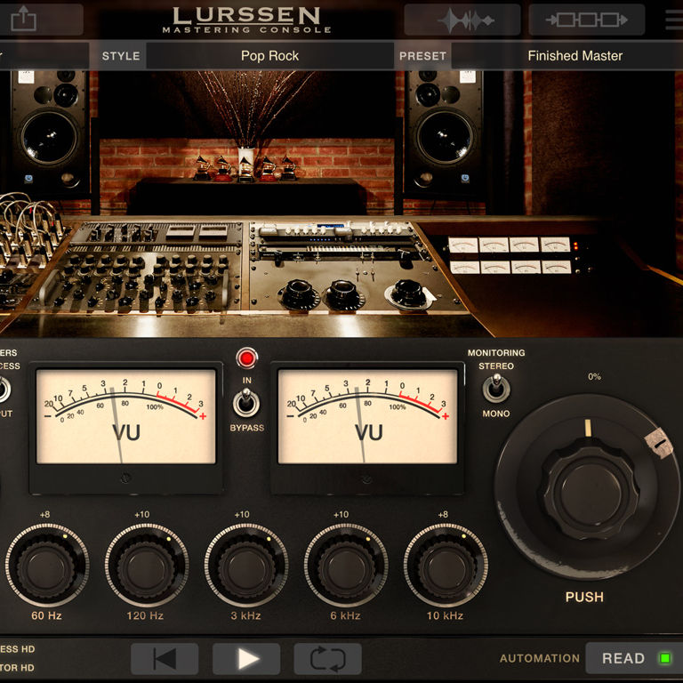Screen dimensions: 683x683
Task: Click the PUSH label
Action: coord(584,597)
